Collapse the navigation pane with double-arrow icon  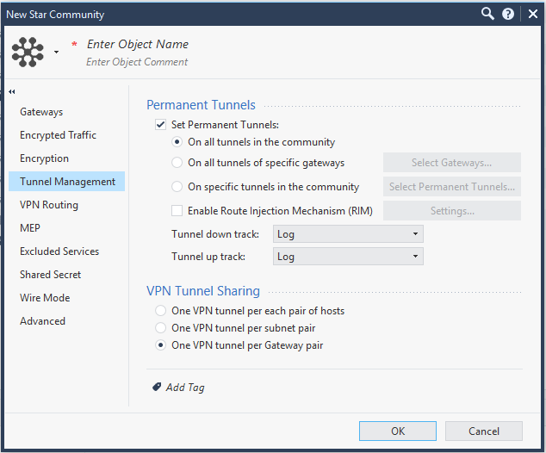(x=12, y=92)
